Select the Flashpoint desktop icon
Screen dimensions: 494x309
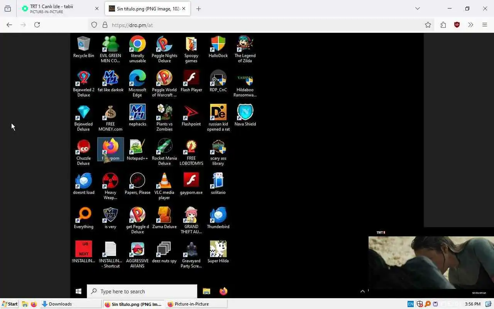tap(191, 116)
